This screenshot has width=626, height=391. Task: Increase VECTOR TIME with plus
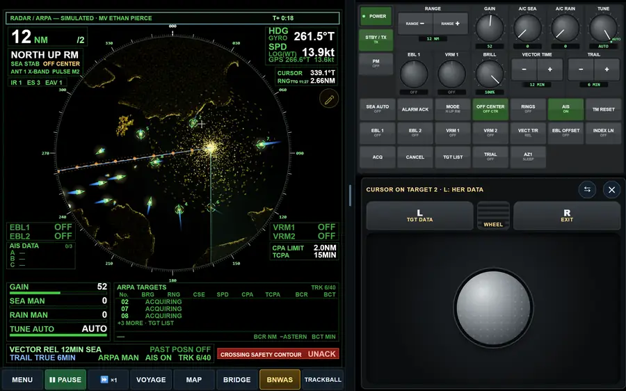(x=549, y=70)
